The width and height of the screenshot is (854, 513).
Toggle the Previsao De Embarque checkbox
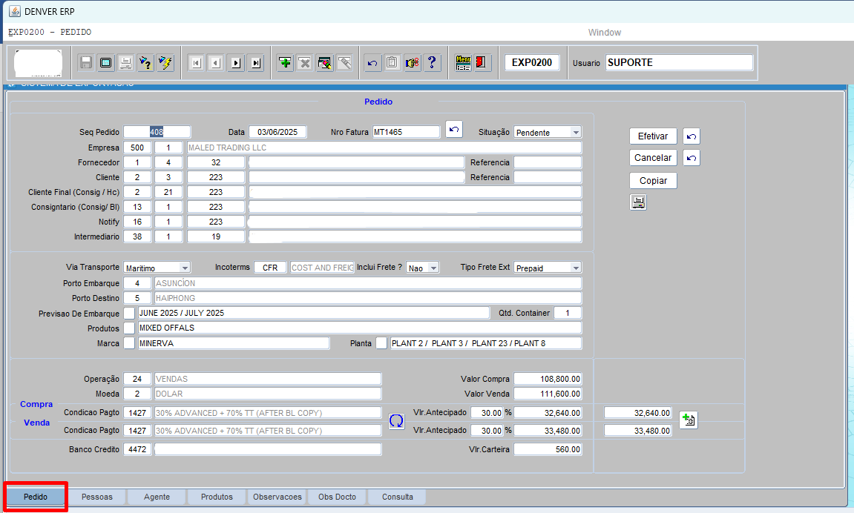tap(130, 313)
